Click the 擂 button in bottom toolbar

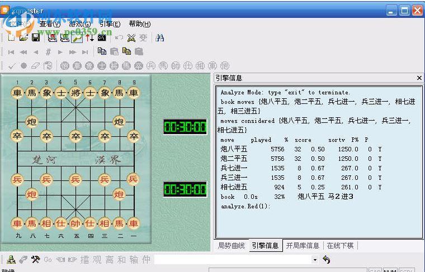(x=84, y=260)
